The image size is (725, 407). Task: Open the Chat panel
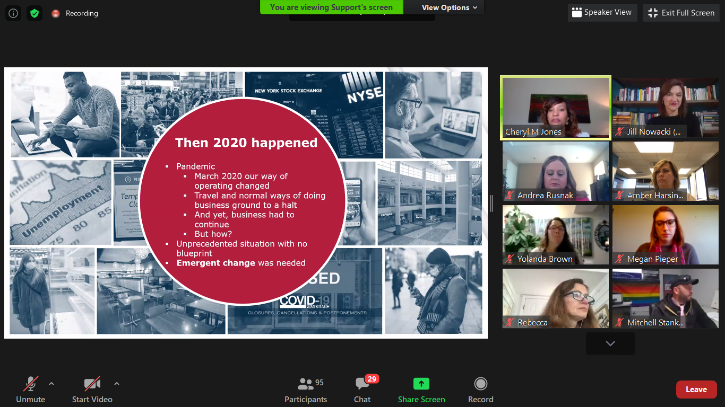pos(362,390)
